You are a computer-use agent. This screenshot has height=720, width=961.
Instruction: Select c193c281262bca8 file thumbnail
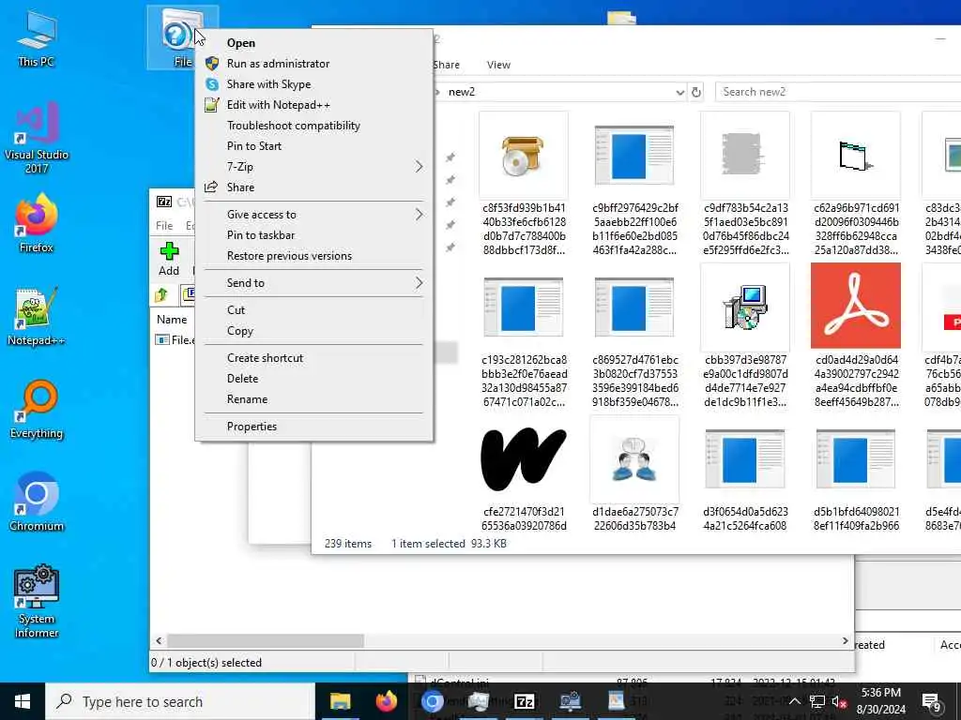(524, 307)
